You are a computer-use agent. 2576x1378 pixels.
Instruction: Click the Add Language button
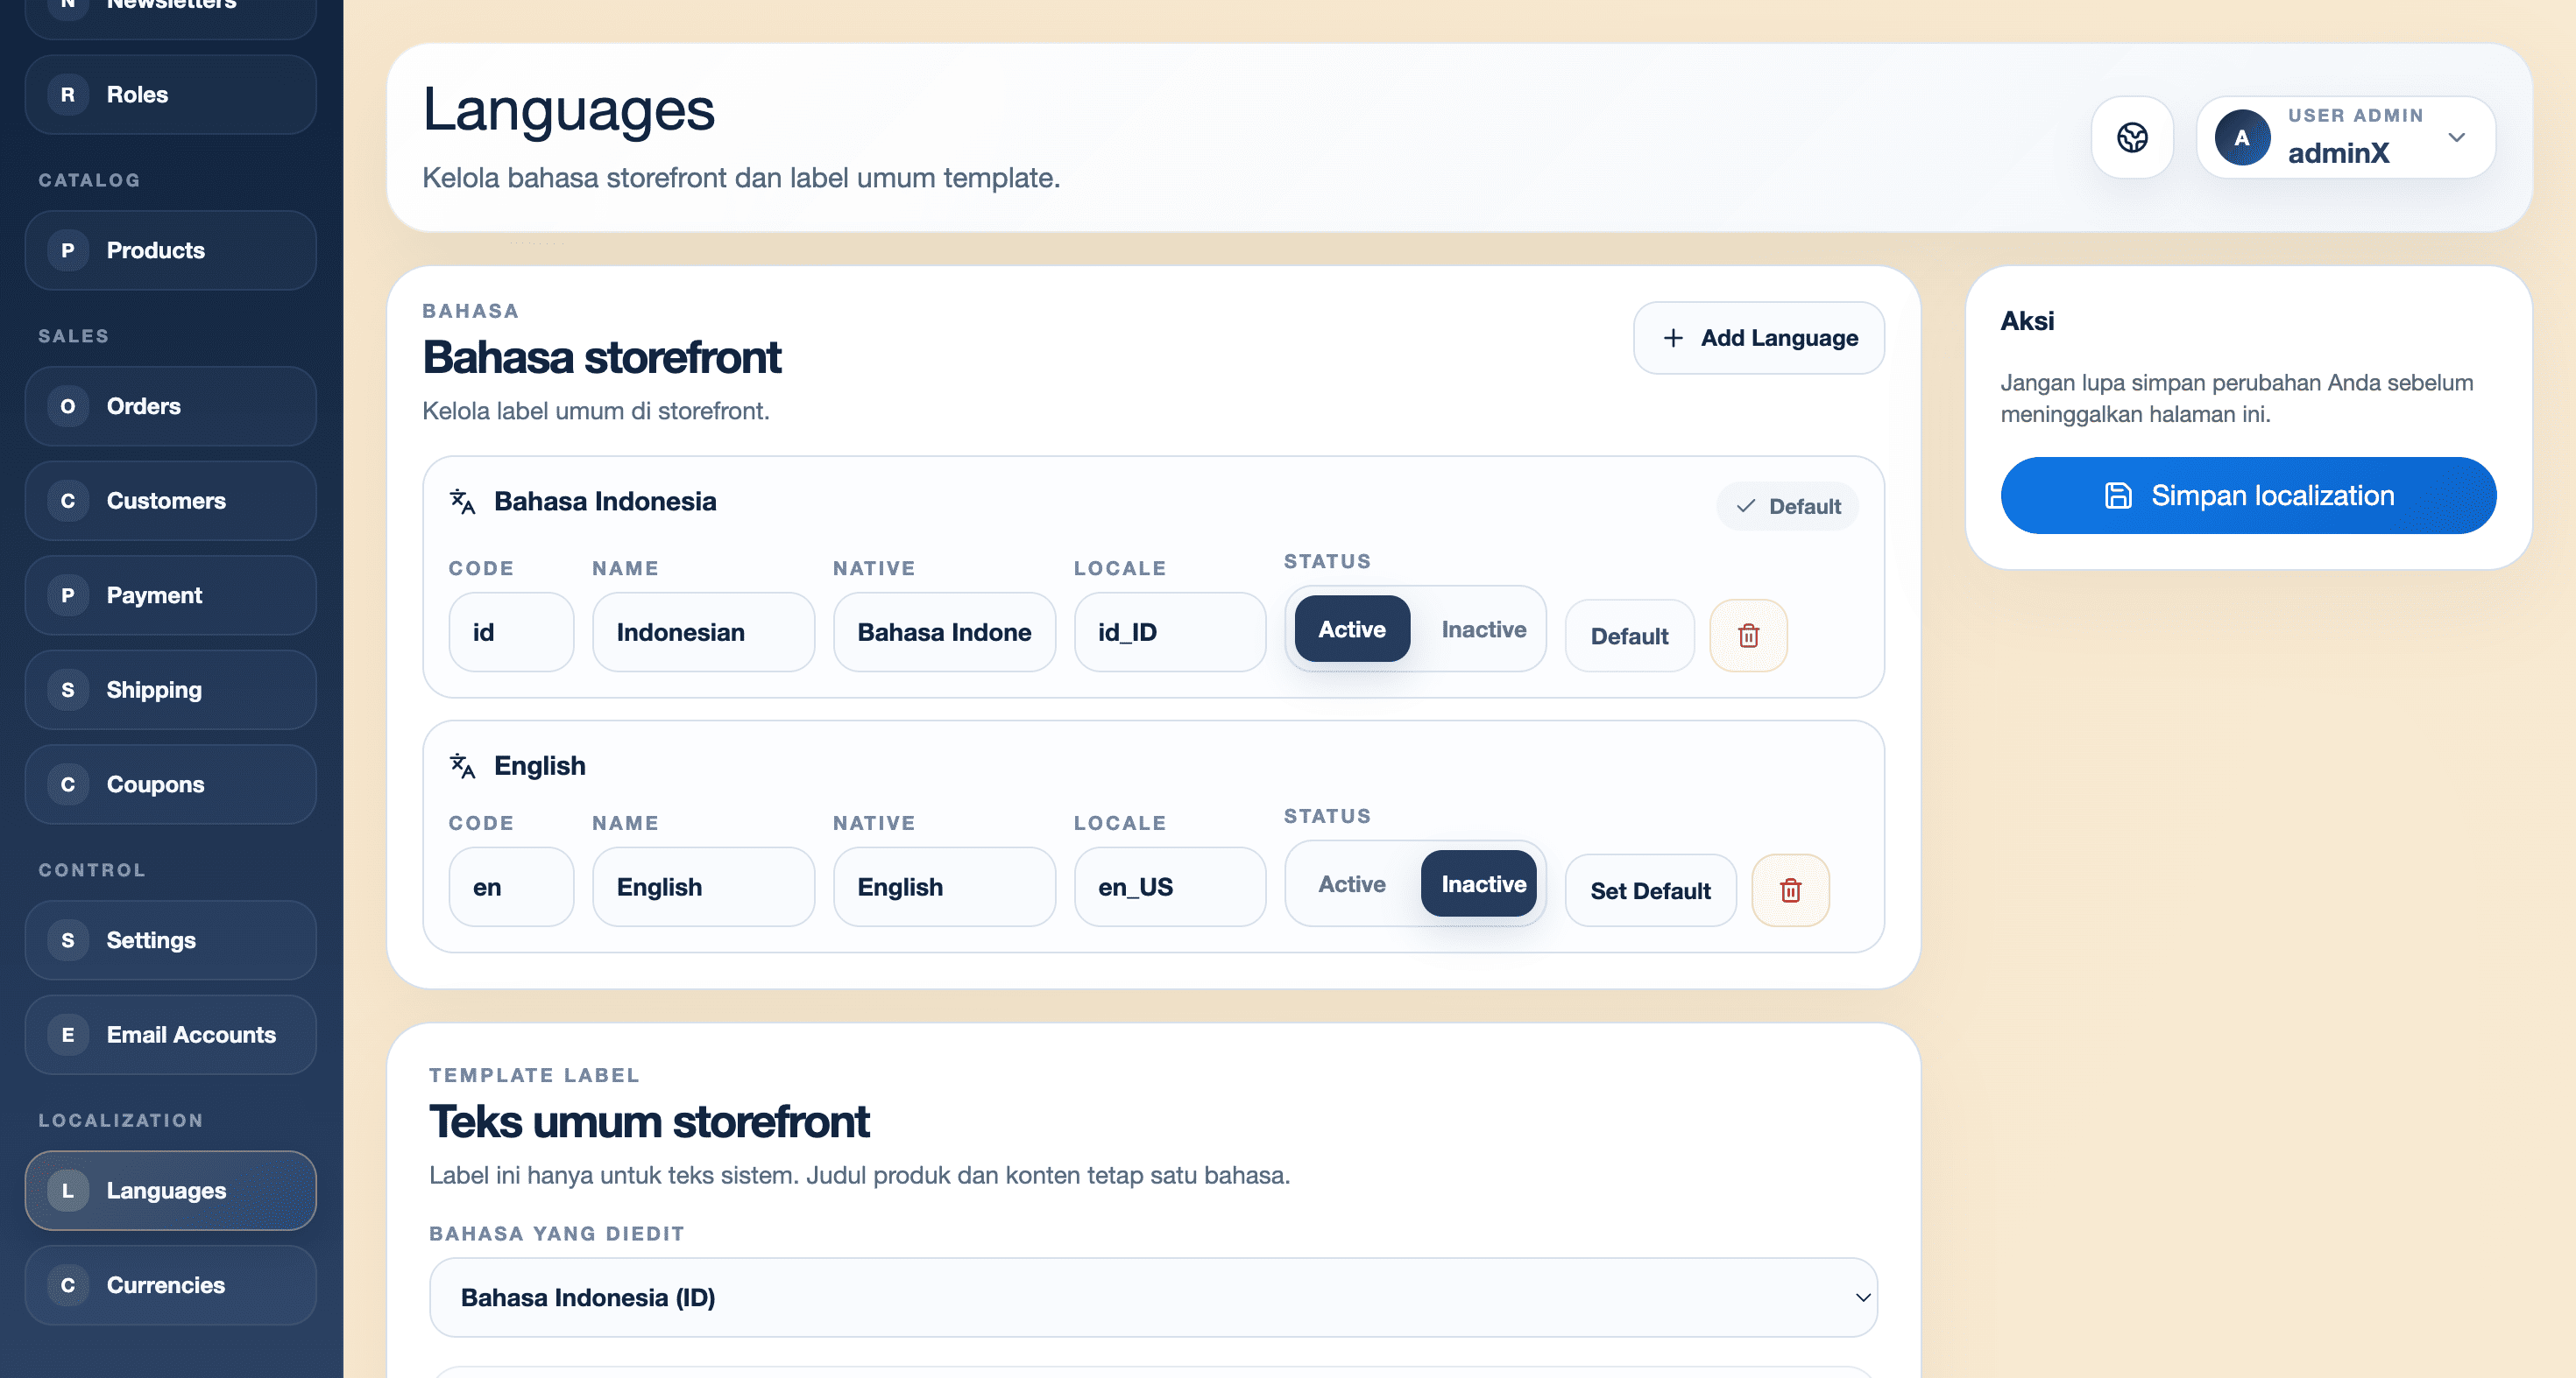point(1759,338)
